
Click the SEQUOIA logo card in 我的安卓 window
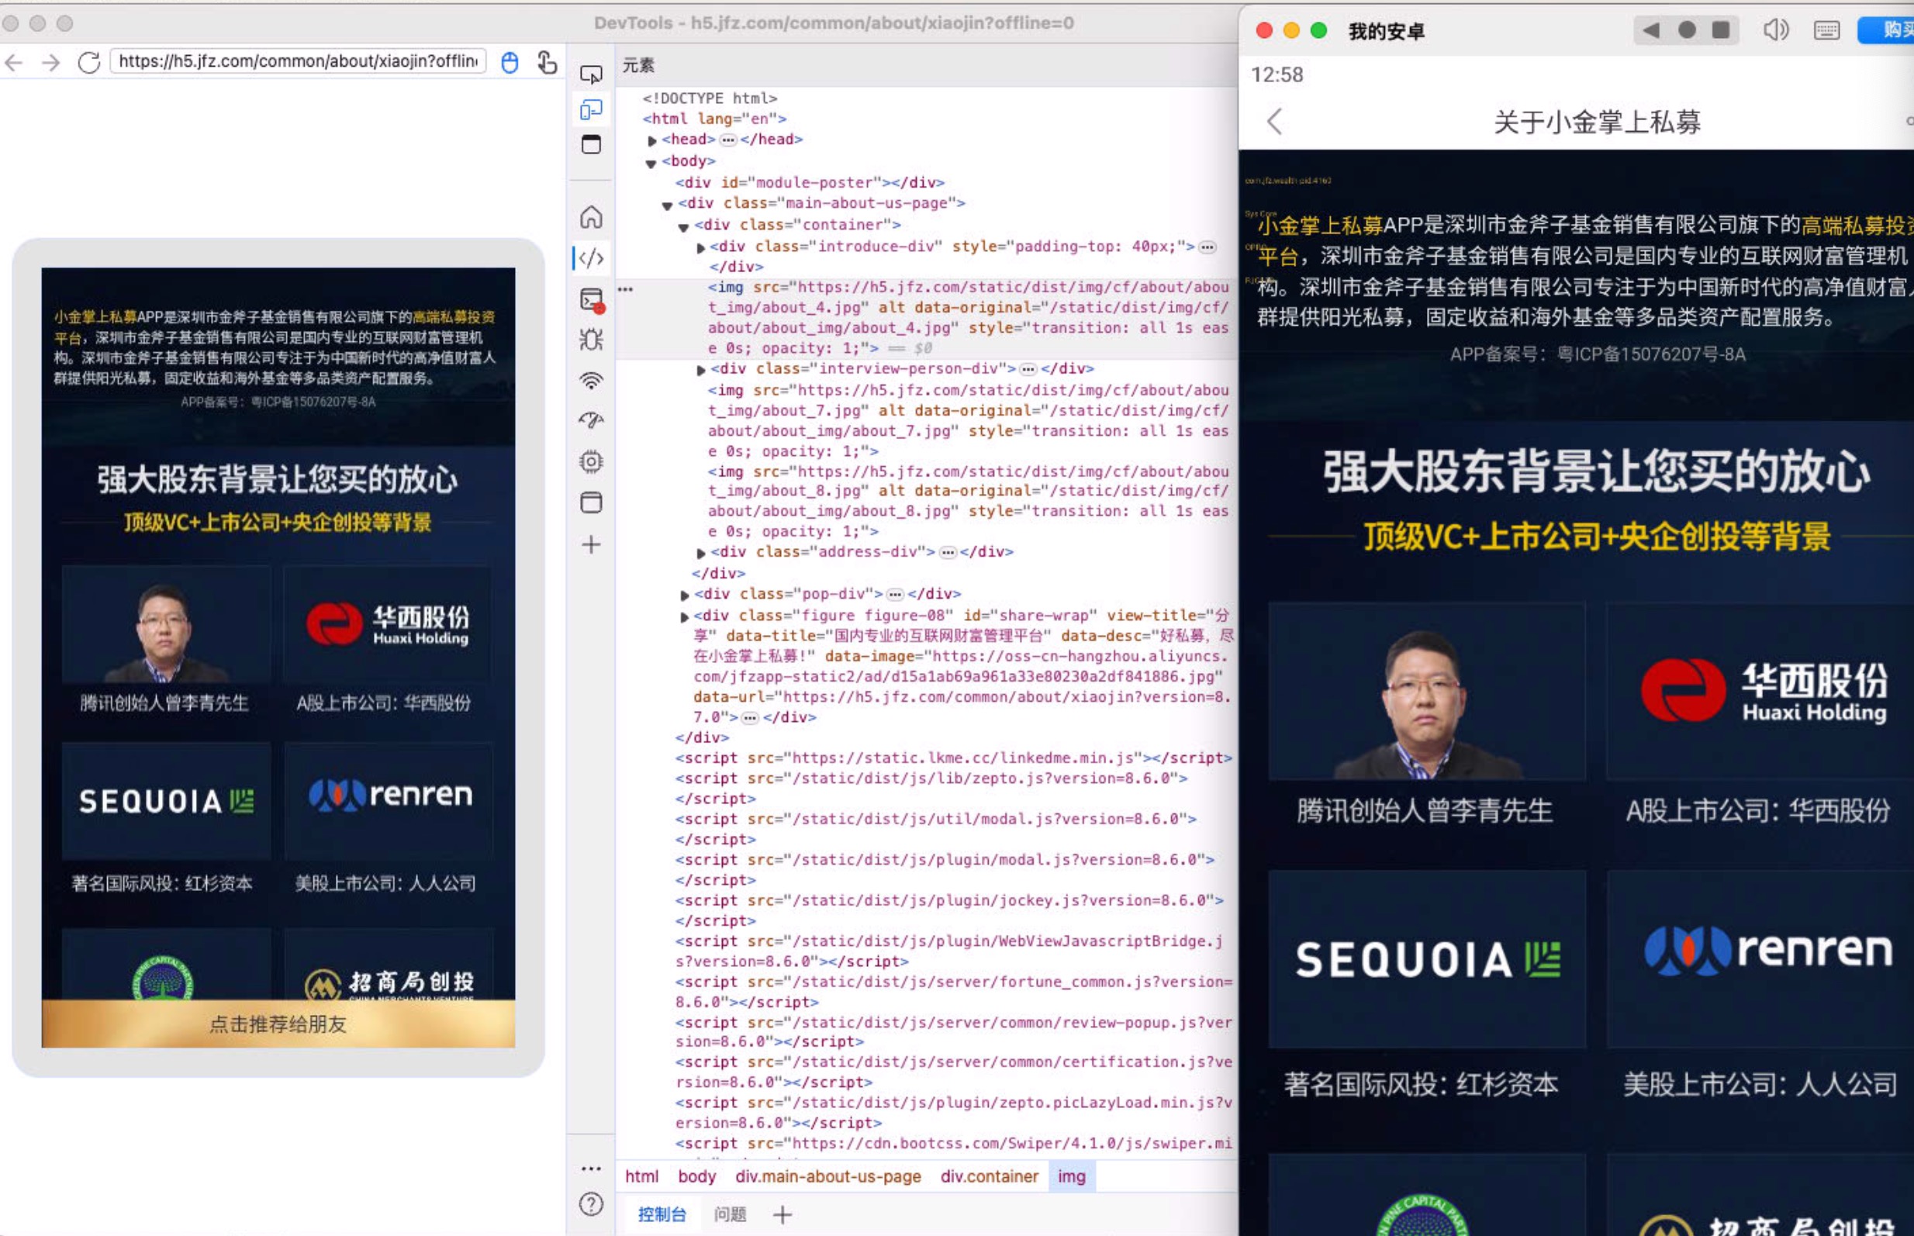tap(1427, 959)
